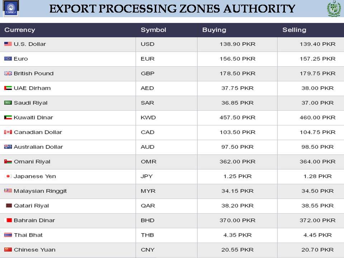This screenshot has width=344, height=258.
Task: Click the Export Processing Zones Authority title
Action: (172, 9)
